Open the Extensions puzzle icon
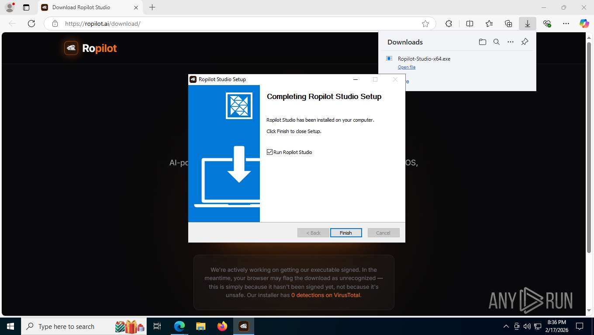 [449, 24]
